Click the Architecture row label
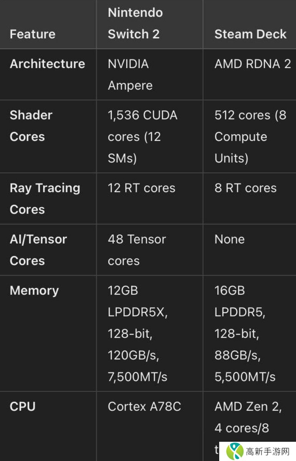The image size is (296, 461). coord(47,63)
